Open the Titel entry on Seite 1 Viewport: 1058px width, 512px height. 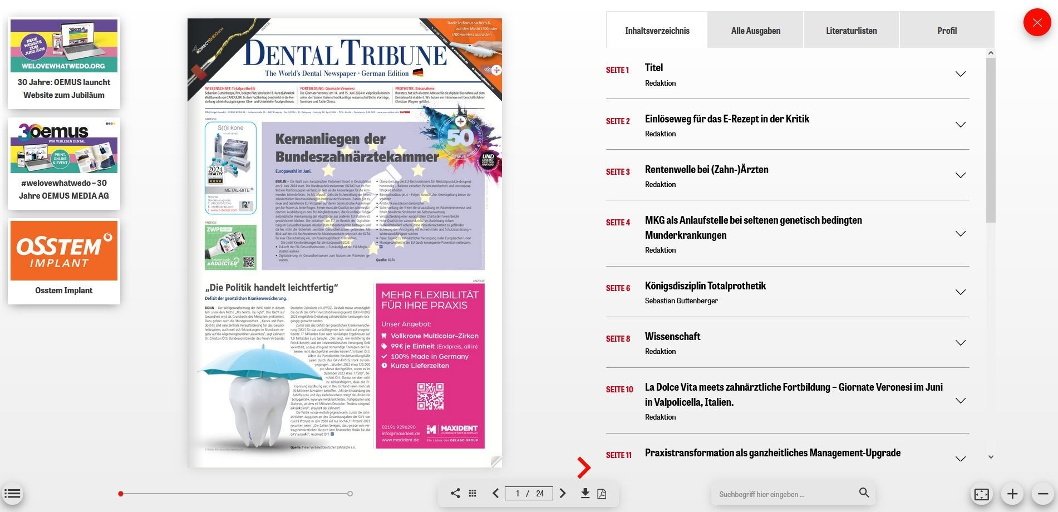point(654,67)
